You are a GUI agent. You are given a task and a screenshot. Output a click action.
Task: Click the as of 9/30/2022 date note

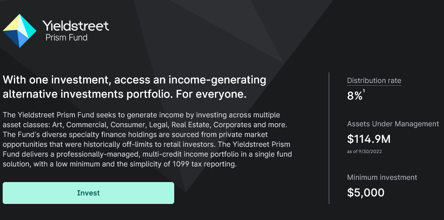[x=364, y=152]
